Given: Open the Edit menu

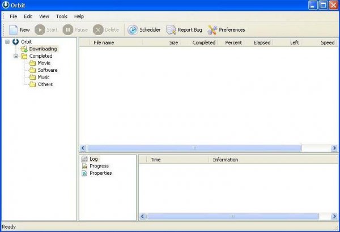Looking at the screenshot, I should 28,16.
